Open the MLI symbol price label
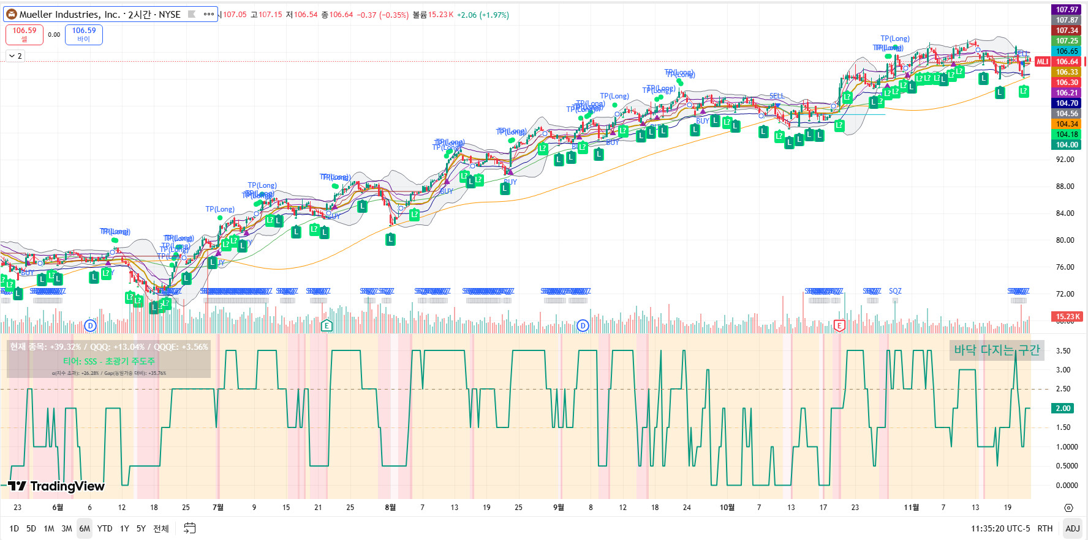 (1042, 62)
